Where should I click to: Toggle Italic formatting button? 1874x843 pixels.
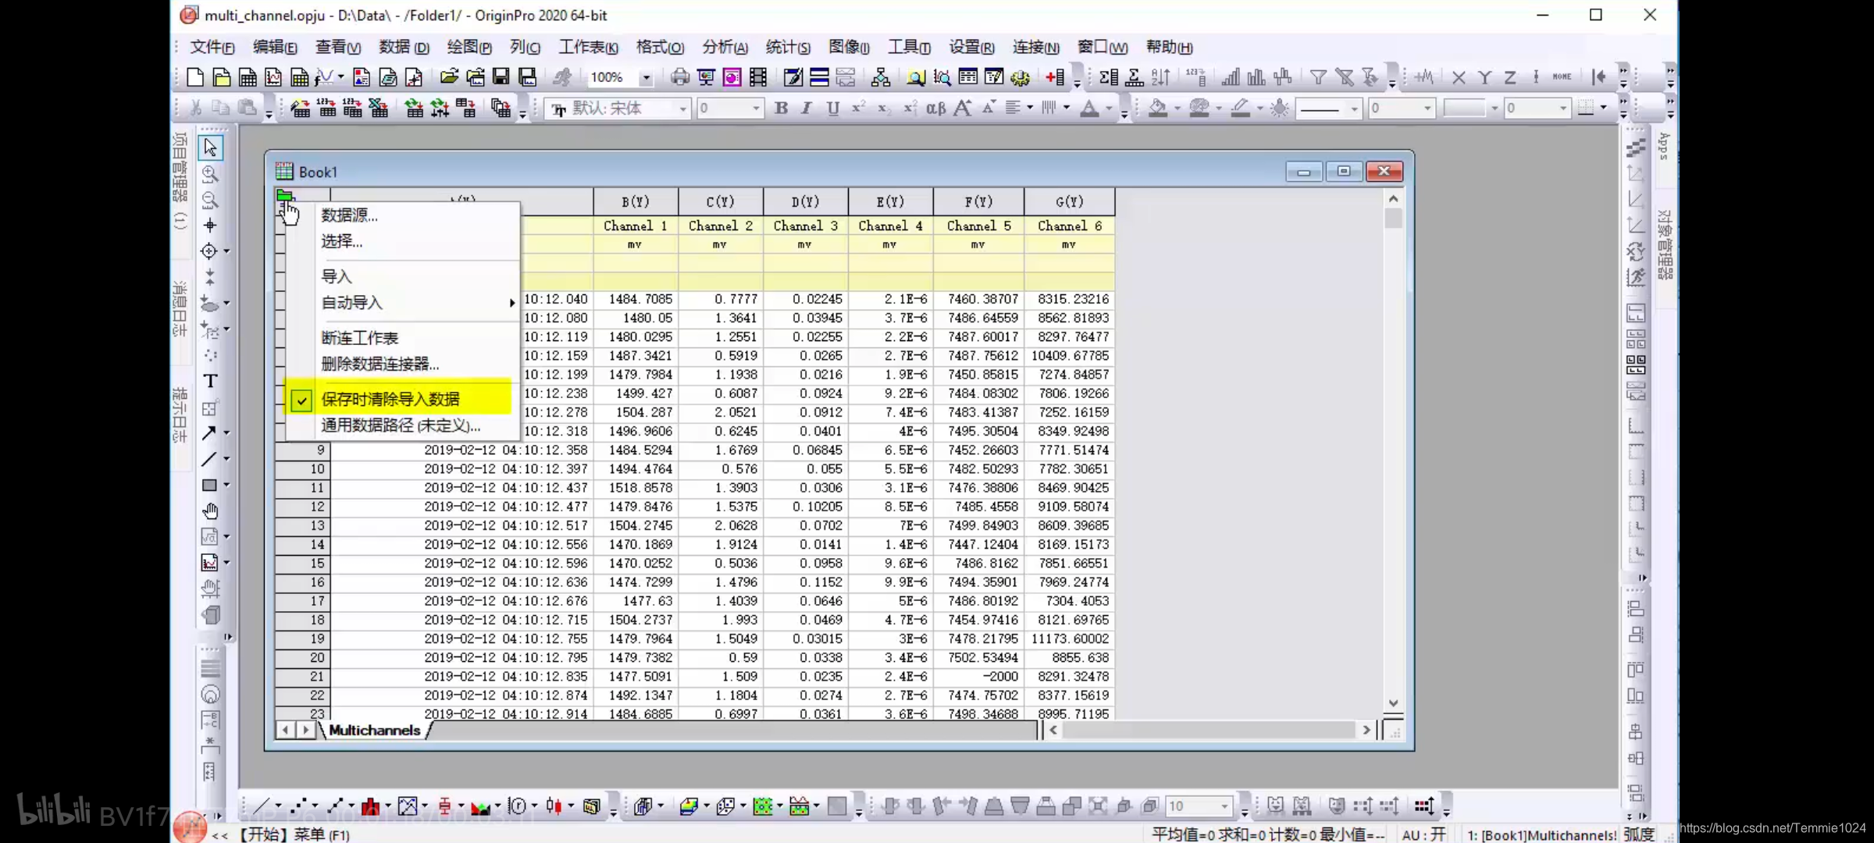click(807, 108)
